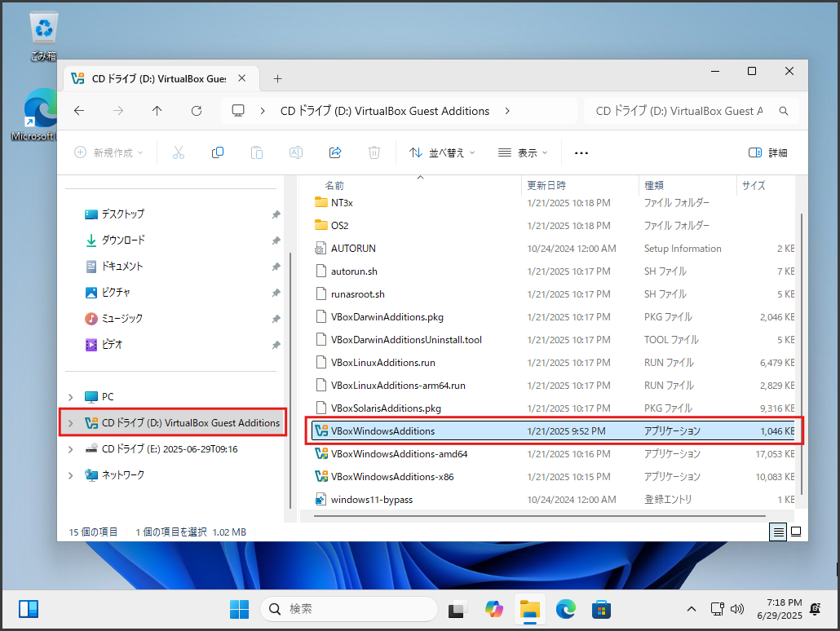The width and height of the screenshot is (840, 631).
Task: Go back with the left arrow
Action: (79, 111)
